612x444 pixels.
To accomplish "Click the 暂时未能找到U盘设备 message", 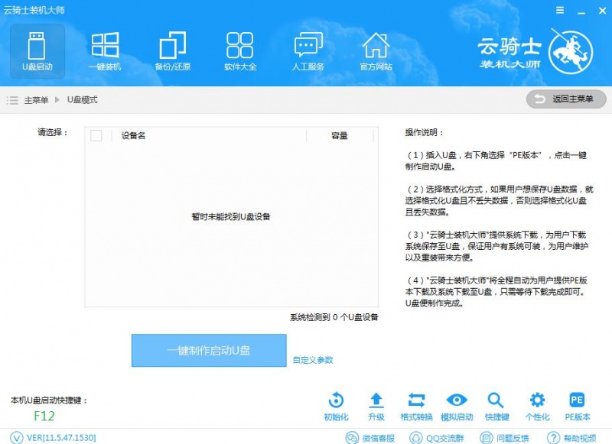I will click(x=231, y=217).
